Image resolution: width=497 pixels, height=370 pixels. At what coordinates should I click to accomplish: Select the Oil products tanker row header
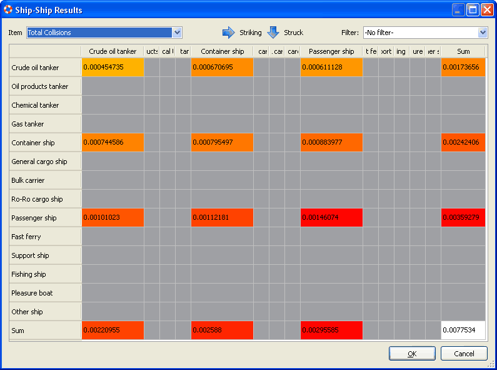coord(46,86)
